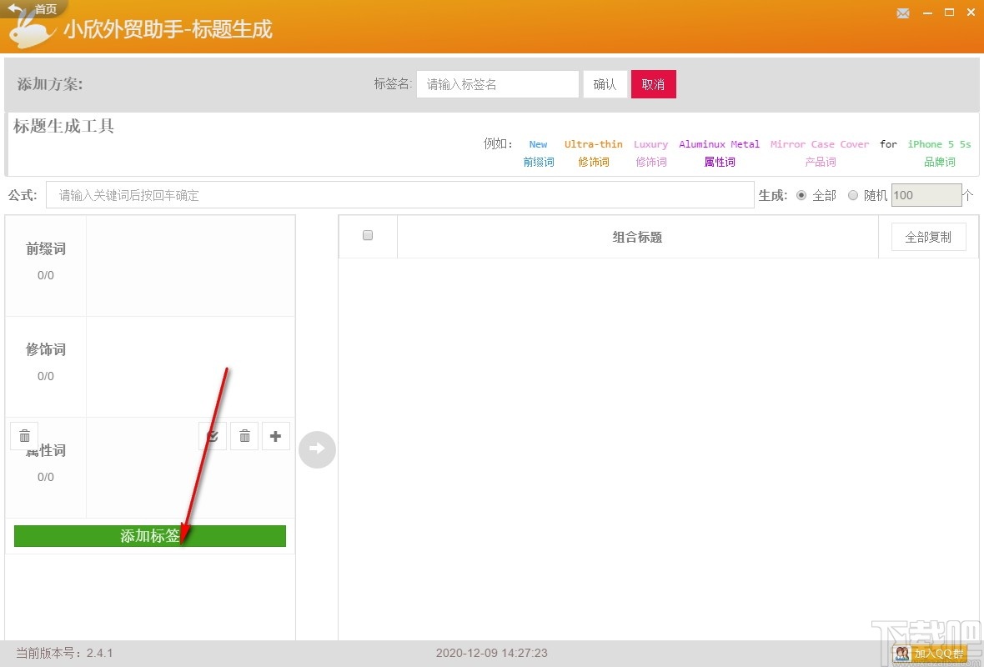
Task: Click the random count field showing 100
Action: (926, 195)
